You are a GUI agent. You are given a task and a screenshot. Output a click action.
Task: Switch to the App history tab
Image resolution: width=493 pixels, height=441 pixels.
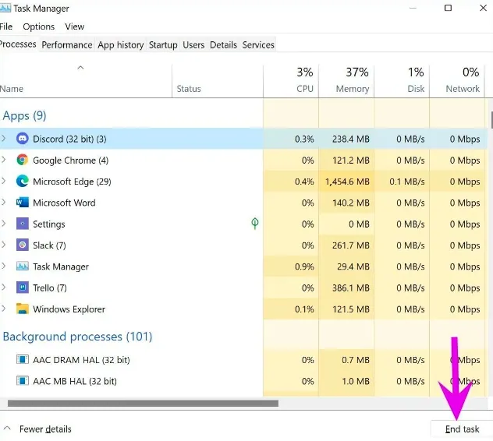click(121, 45)
